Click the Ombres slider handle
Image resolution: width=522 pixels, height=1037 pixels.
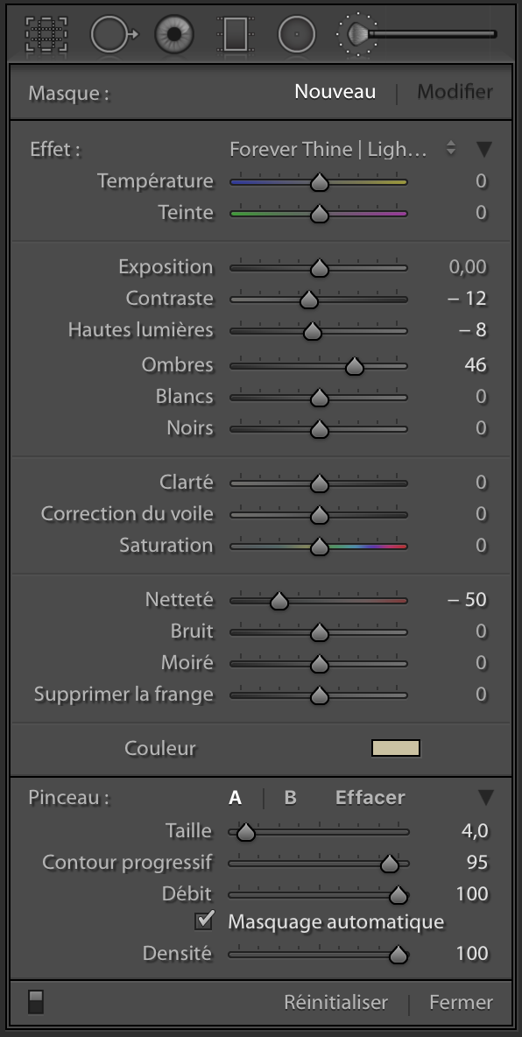point(355,366)
